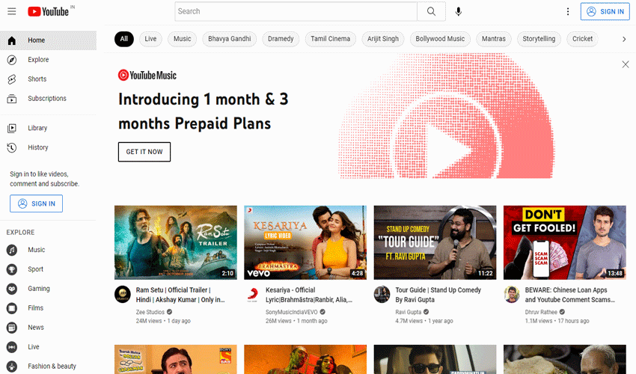
Task: Show more filter chips with right chevron
Action: 624,39
